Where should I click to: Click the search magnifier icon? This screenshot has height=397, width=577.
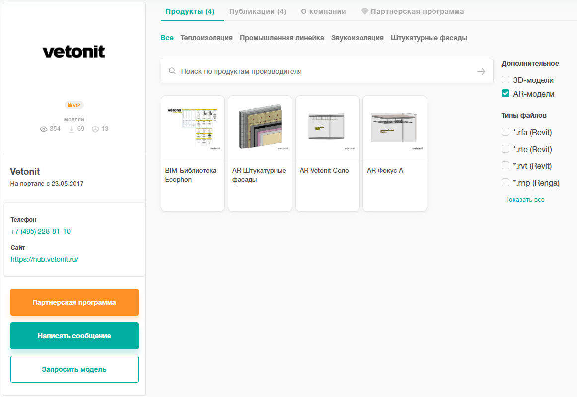(x=172, y=71)
